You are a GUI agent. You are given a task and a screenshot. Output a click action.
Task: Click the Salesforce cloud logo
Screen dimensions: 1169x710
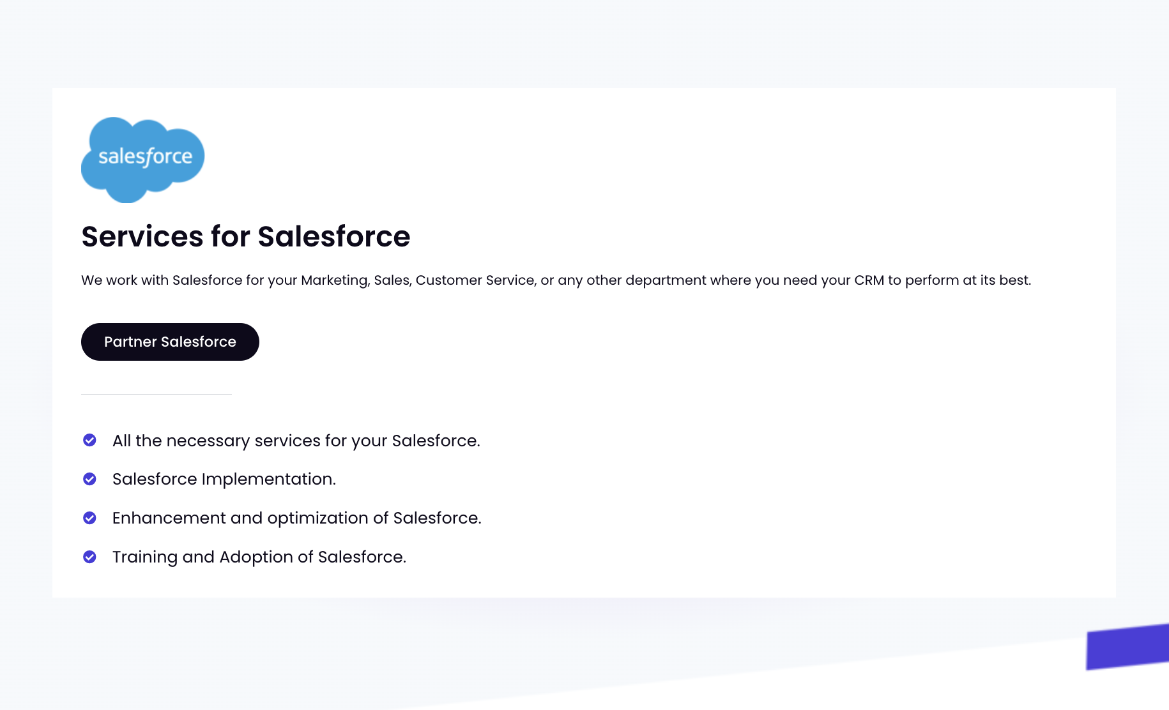[142, 160]
